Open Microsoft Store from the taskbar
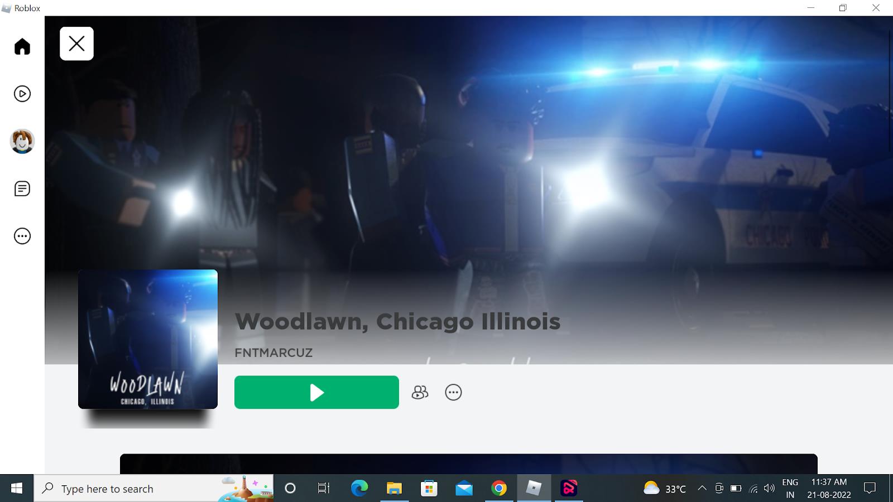Screen dimensions: 893x502 tap(429, 489)
